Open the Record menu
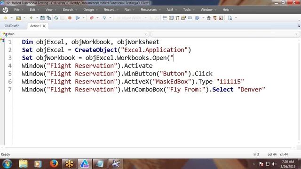 (109, 9)
